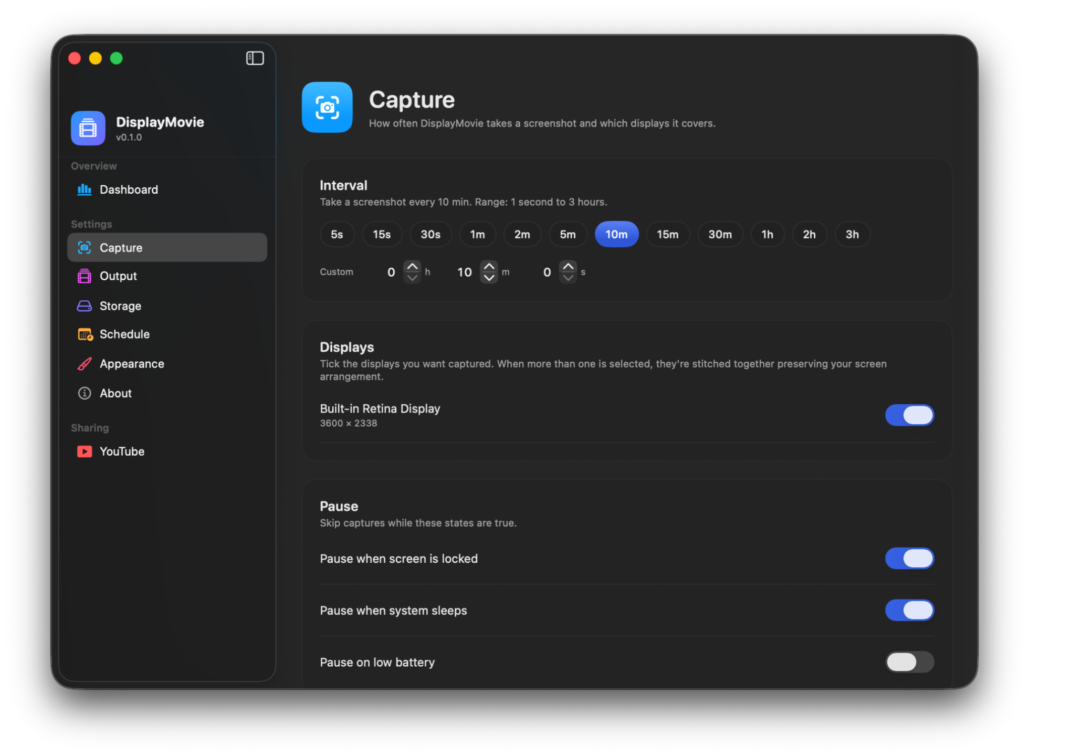Click the Displays section heading
Screen dimensions: 1071x756
point(346,347)
